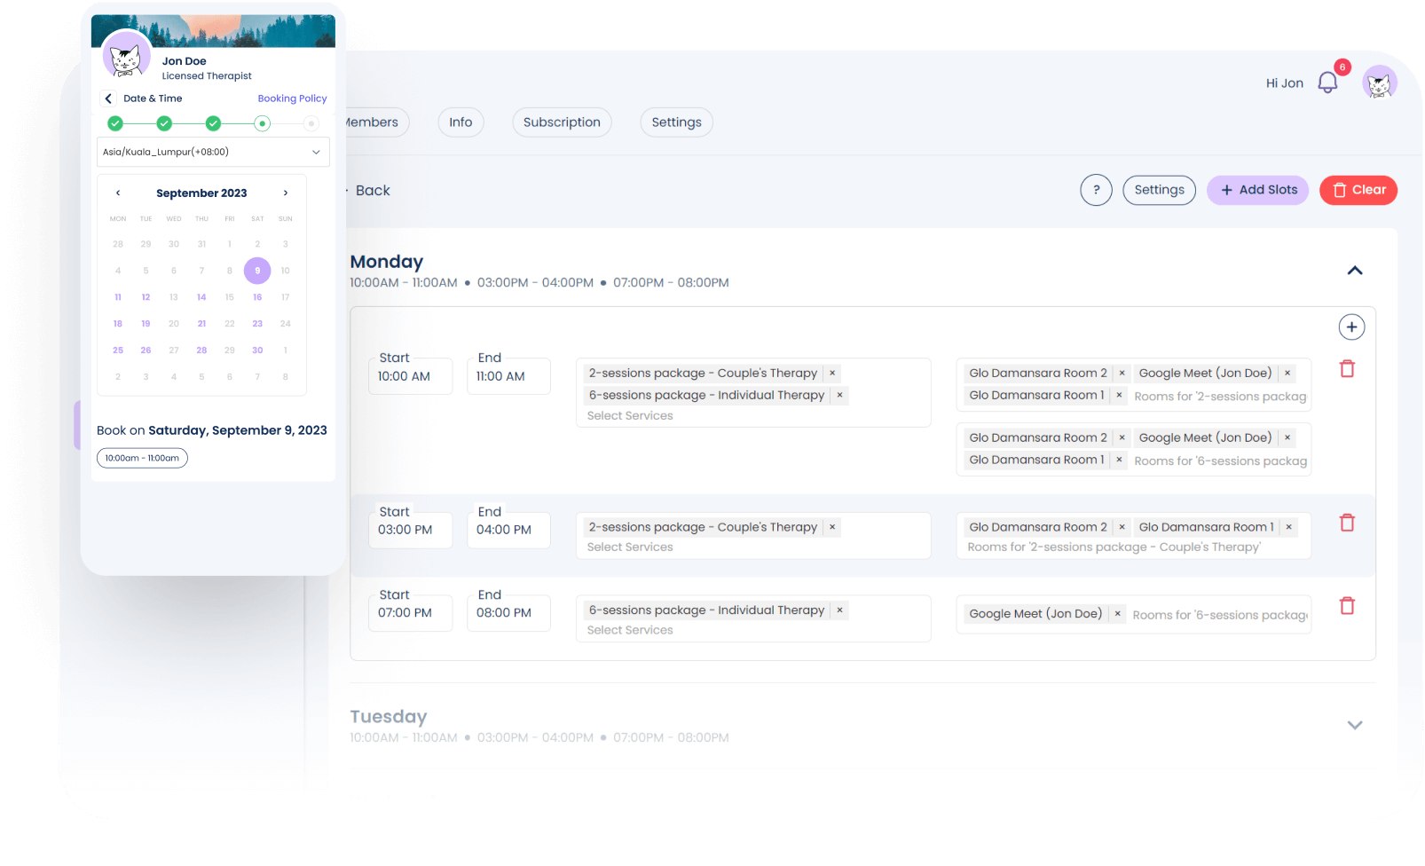Switch to the Subscription tab

click(562, 122)
